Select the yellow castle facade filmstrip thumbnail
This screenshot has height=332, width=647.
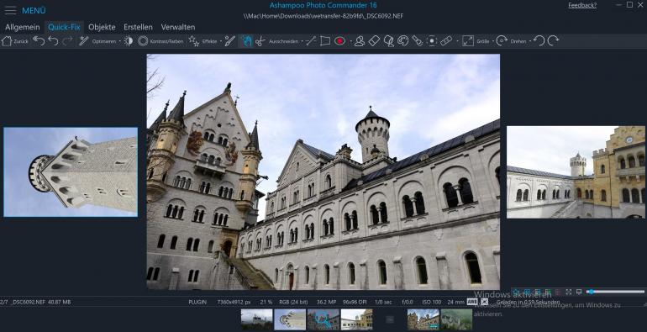pyautogui.click(x=423, y=319)
